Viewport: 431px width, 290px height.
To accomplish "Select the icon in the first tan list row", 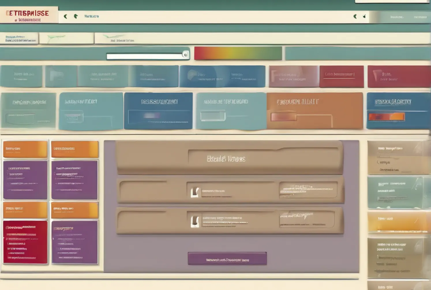I will pos(195,192).
